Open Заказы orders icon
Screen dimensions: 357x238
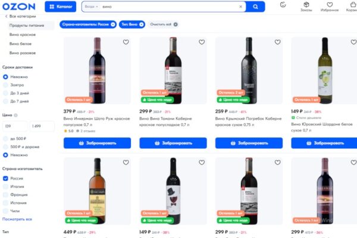306,6
